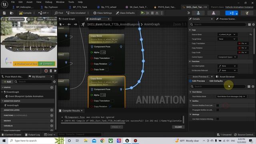Image resolution: width=256 pixels, height=144 pixels.
Task: Click the viewport record button
Action: click(46, 71)
